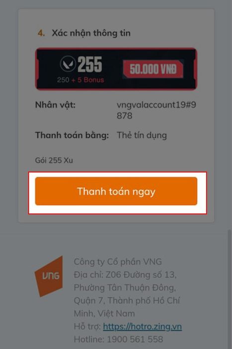The width and height of the screenshot is (232, 349).
Task: Click the Hỗ trợ label in the footer
Action: tap(87, 327)
